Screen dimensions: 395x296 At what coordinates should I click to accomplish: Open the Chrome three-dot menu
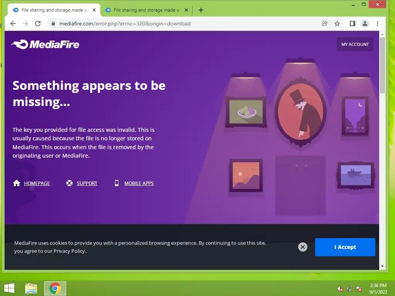pos(377,24)
